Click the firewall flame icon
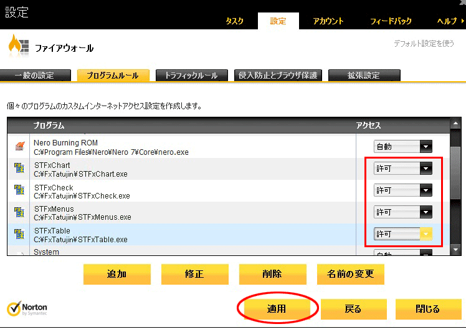 point(19,45)
